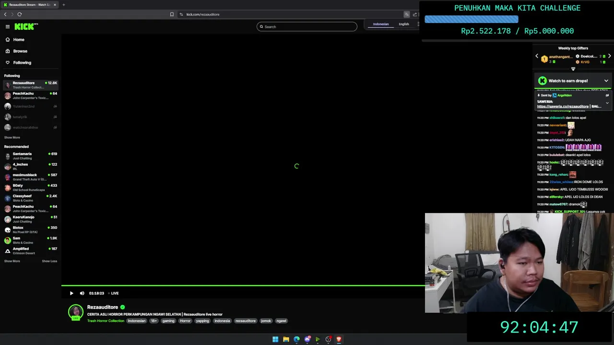Click the Kick logo
The height and width of the screenshot is (345, 614).
tap(25, 27)
